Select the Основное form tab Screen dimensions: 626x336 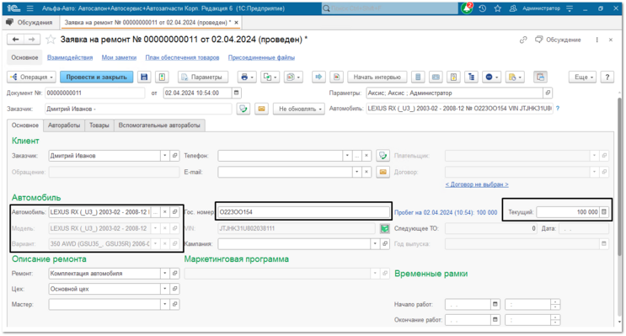point(25,125)
